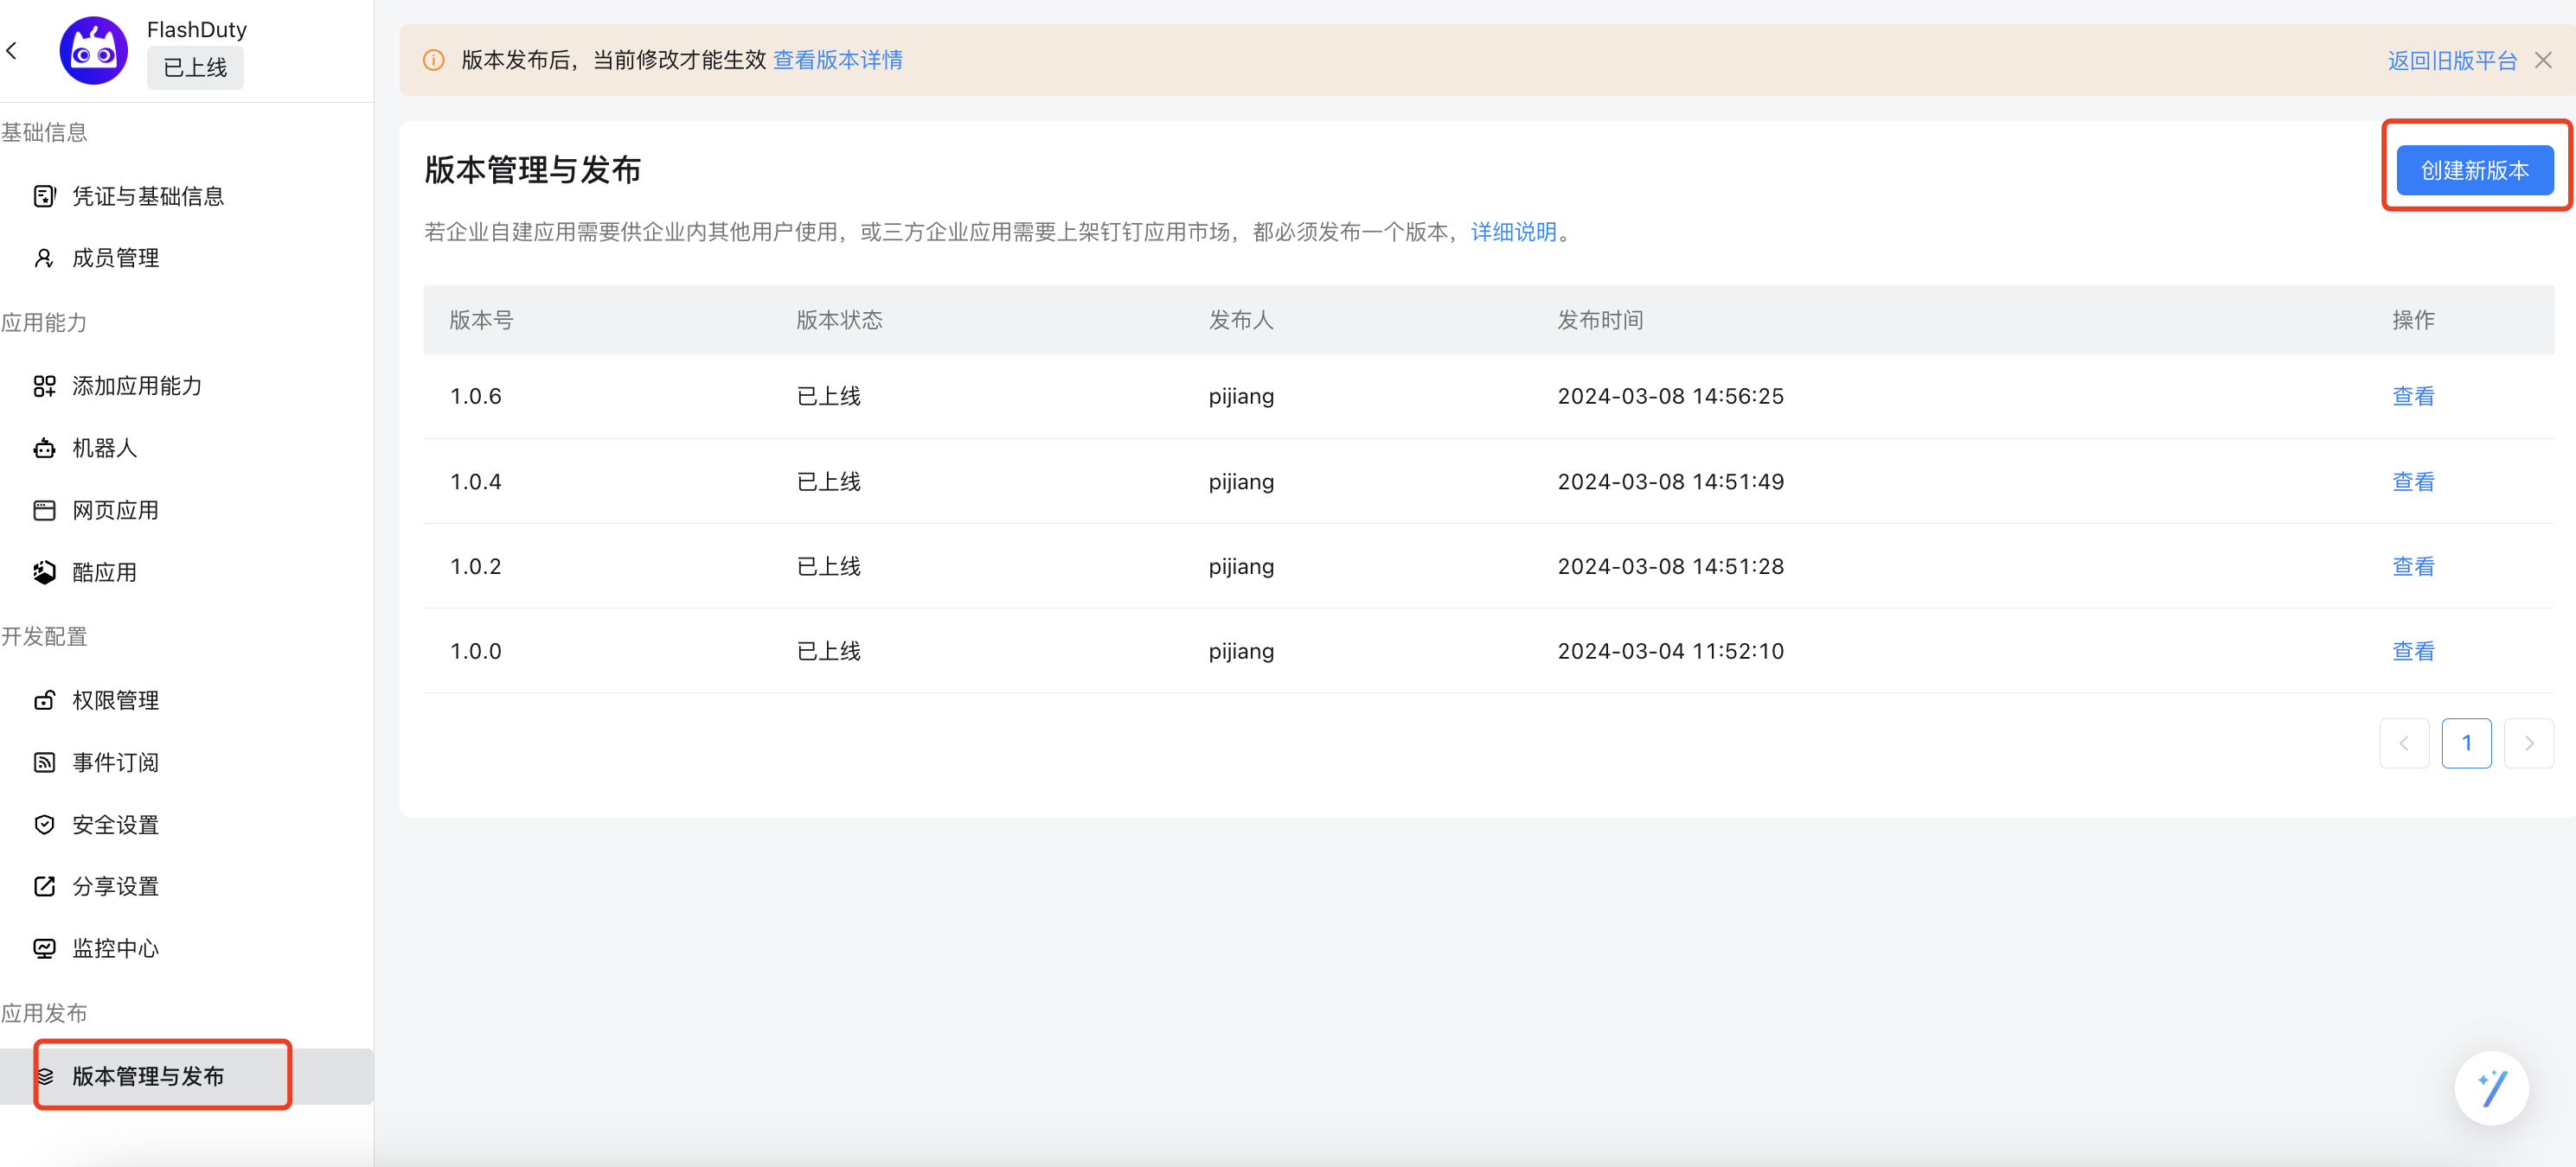The height and width of the screenshot is (1167, 2576).
Task: Click the event subscription feed icon
Action: [44, 762]
